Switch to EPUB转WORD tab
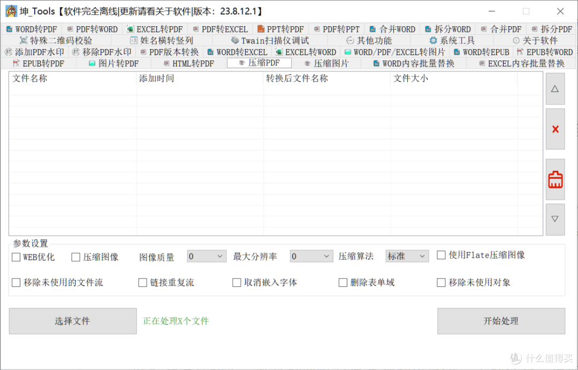This screenshot has width=578, height=370. pos(545,52)
